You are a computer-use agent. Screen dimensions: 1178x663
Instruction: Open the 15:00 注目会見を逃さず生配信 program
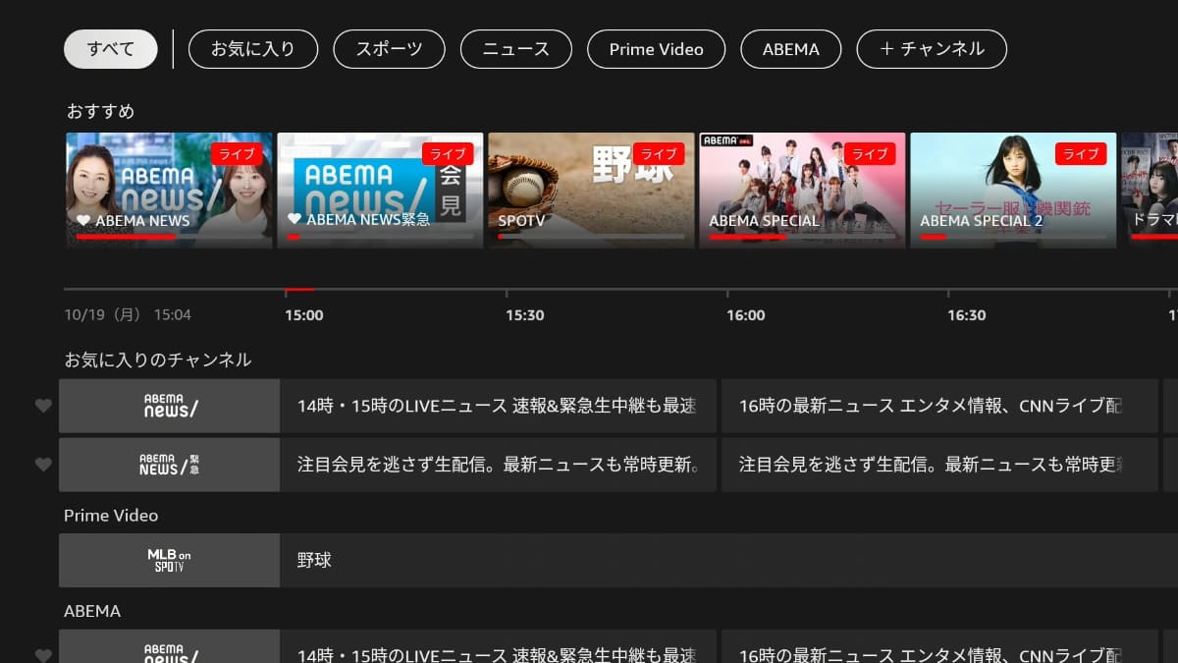[x=498, y=465]
